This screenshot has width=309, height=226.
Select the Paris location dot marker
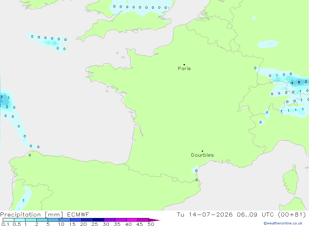(184, 64)
